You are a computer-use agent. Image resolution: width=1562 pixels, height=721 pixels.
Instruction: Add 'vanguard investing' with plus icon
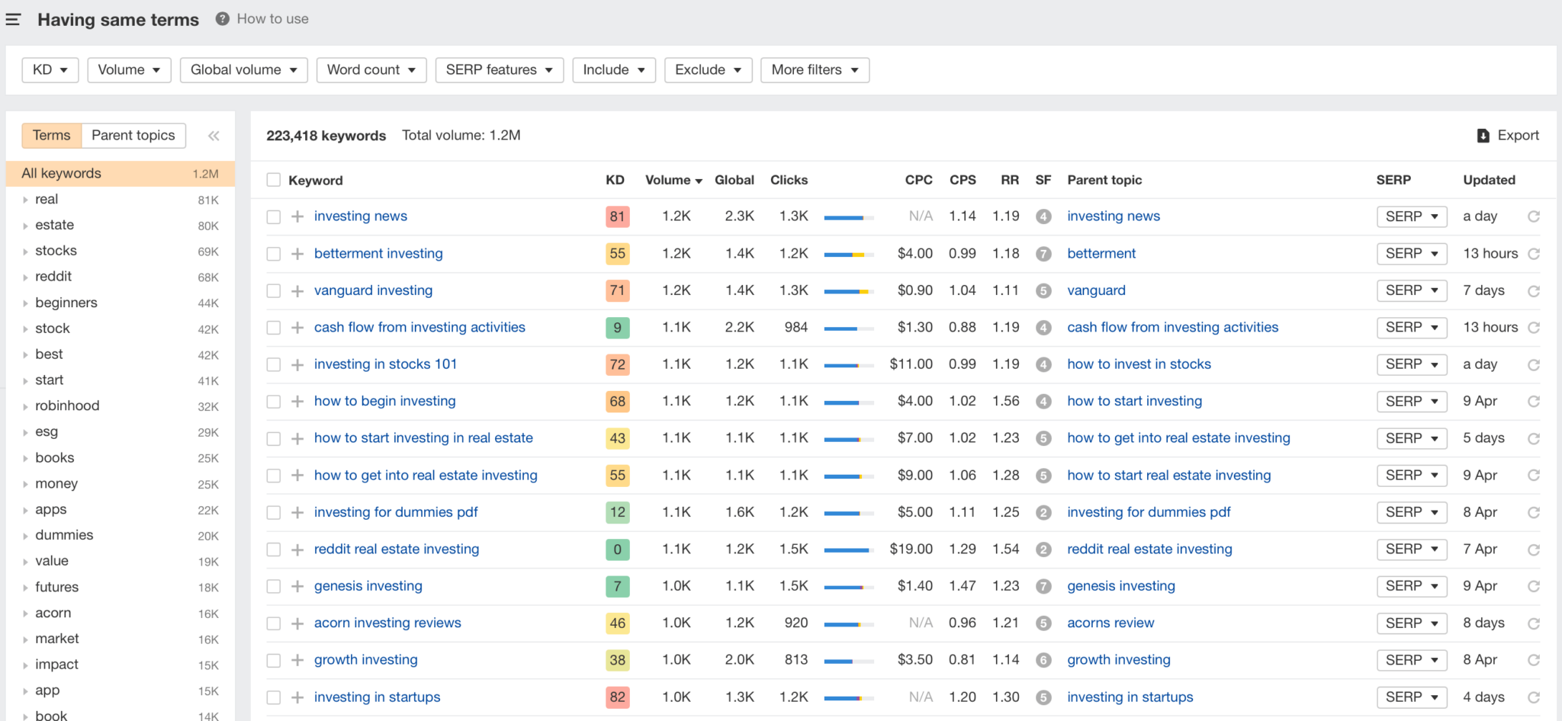297,290
